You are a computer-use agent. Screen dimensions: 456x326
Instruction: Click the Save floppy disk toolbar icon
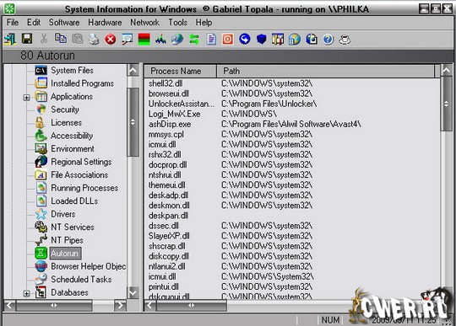[27, 39]
